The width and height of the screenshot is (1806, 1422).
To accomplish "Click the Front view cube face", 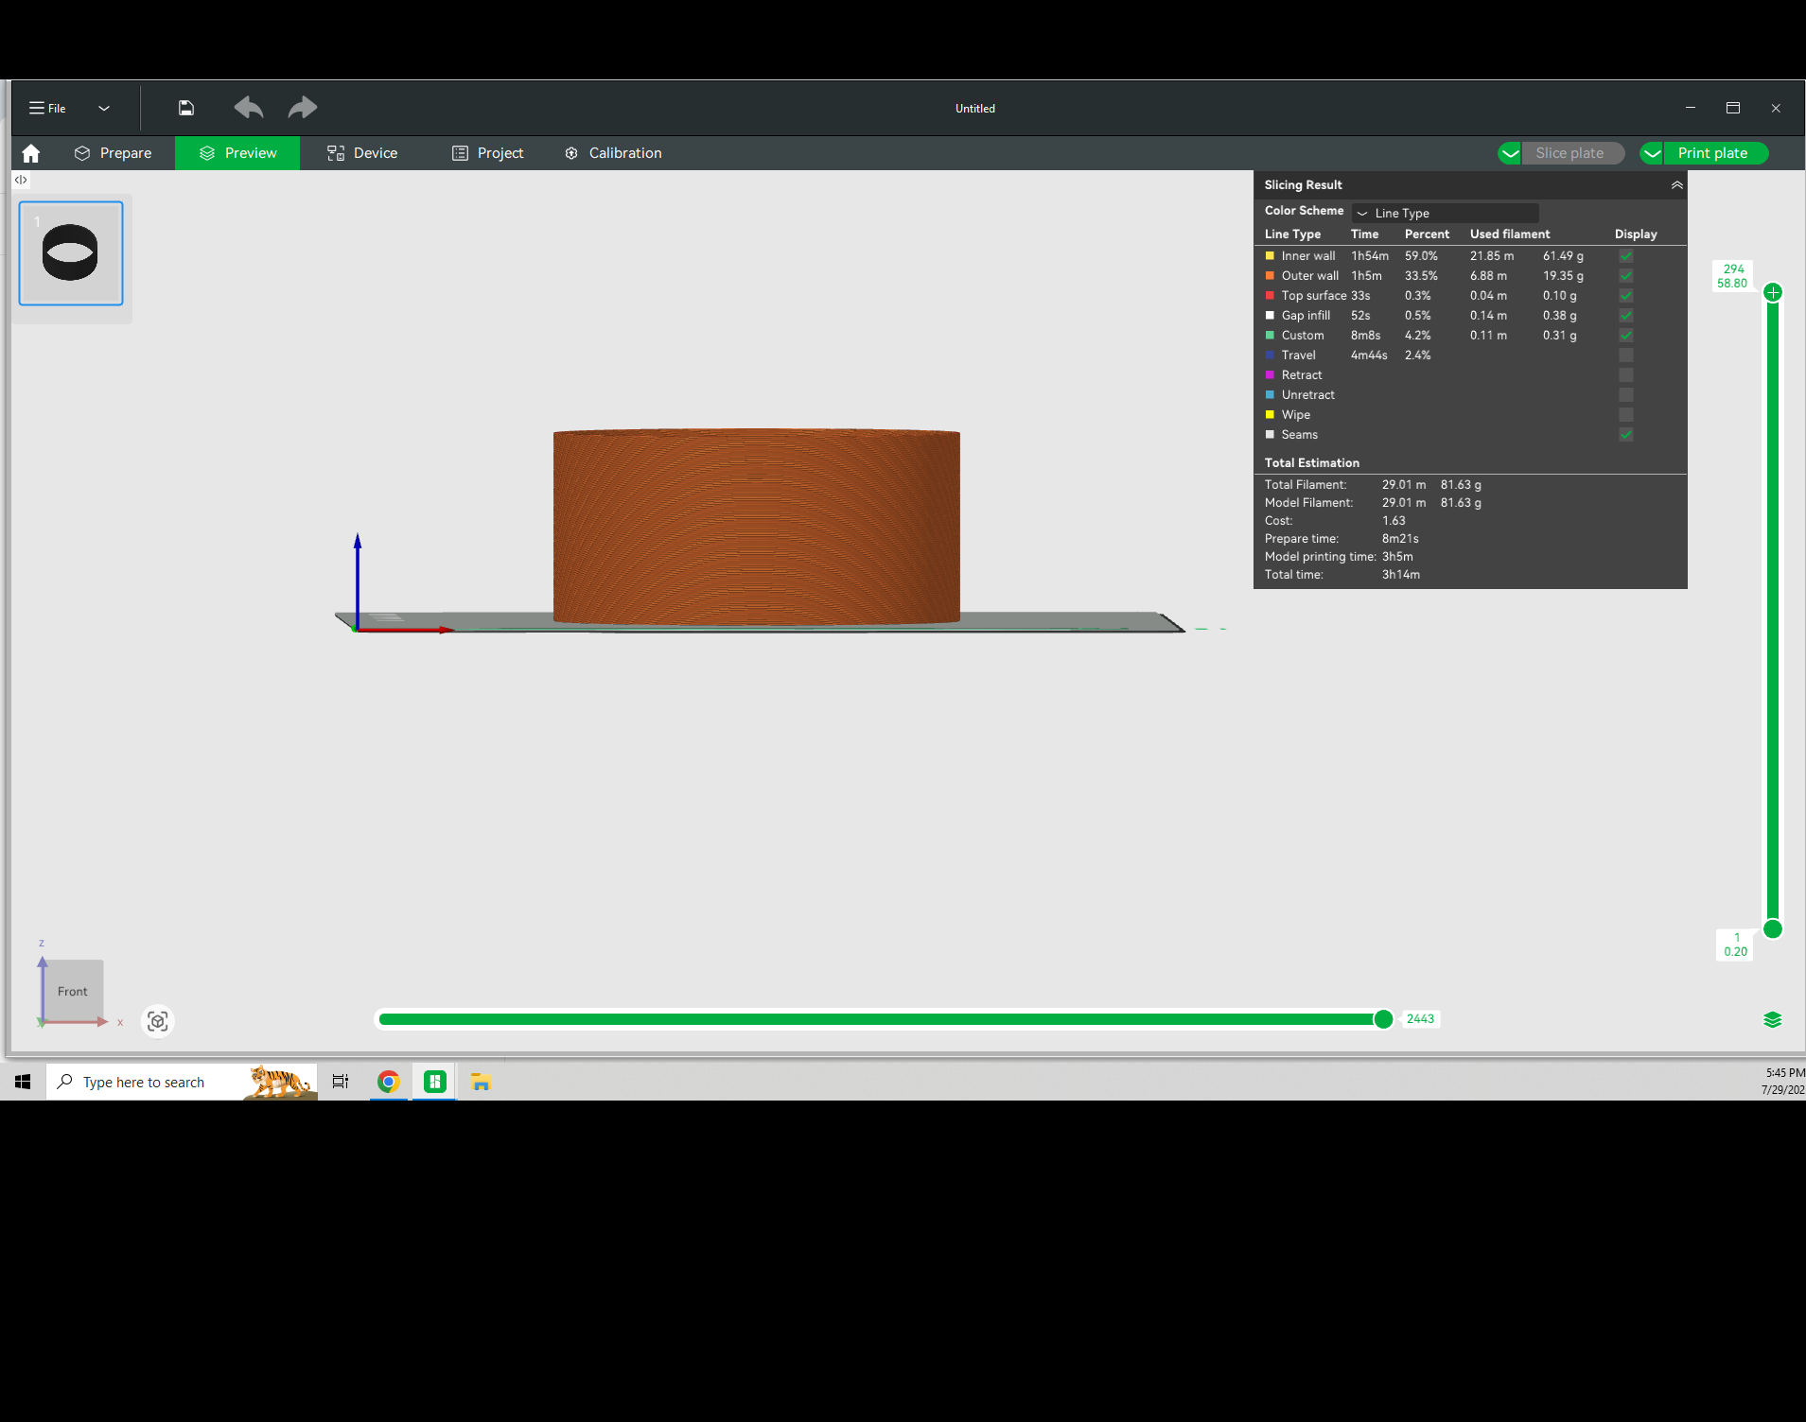I will 73,991.
